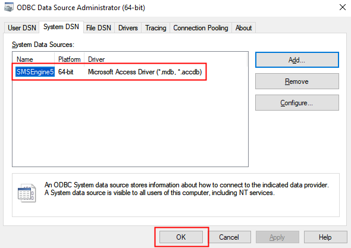This screenshot has height=248, width=351.
Task: Click the Driver column header
Action: pyautogui.click(x=165, y=59)
